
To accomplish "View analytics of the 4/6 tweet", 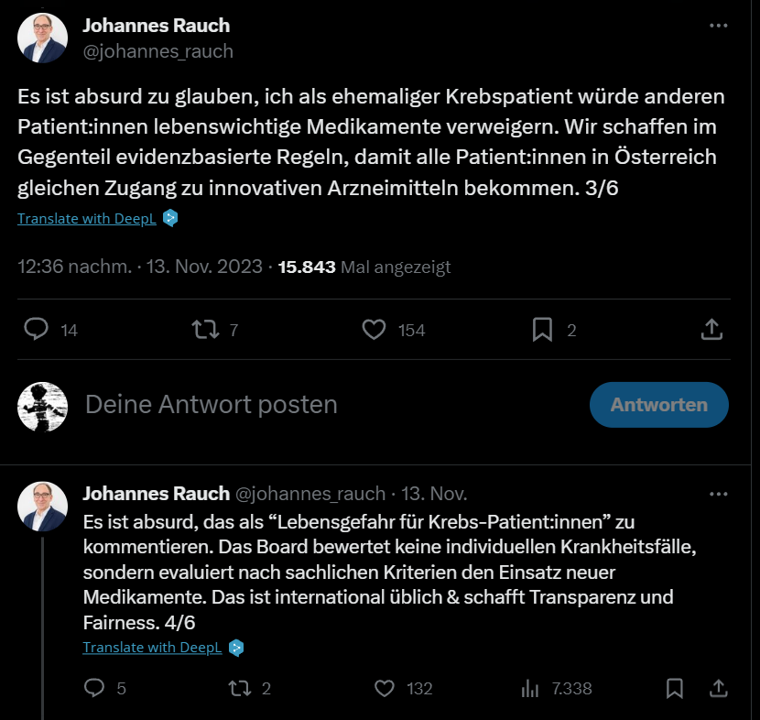I will tap(530, 688).
